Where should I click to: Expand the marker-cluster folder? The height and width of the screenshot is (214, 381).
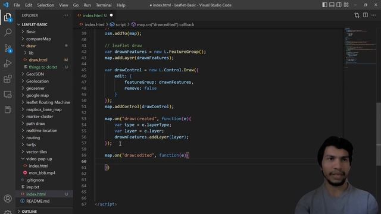(40, 117)
